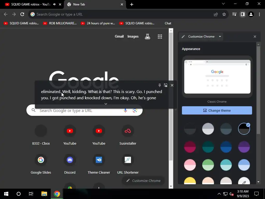Bookmark this tab with the star icon
The height and width of the screenshot is (199, 265).
(224, 15)
